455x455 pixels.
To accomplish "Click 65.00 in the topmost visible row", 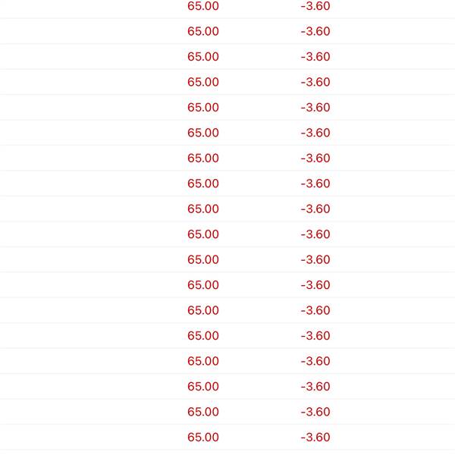I will (203, 6).
